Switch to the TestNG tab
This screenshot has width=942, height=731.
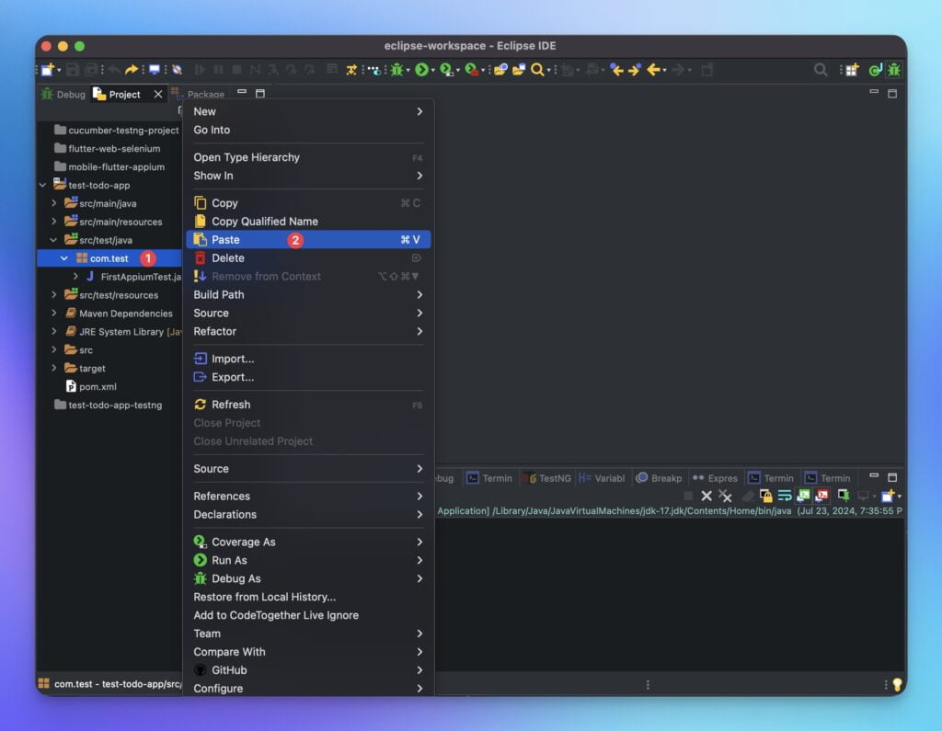pyautogui.click(x=547, y=478)
